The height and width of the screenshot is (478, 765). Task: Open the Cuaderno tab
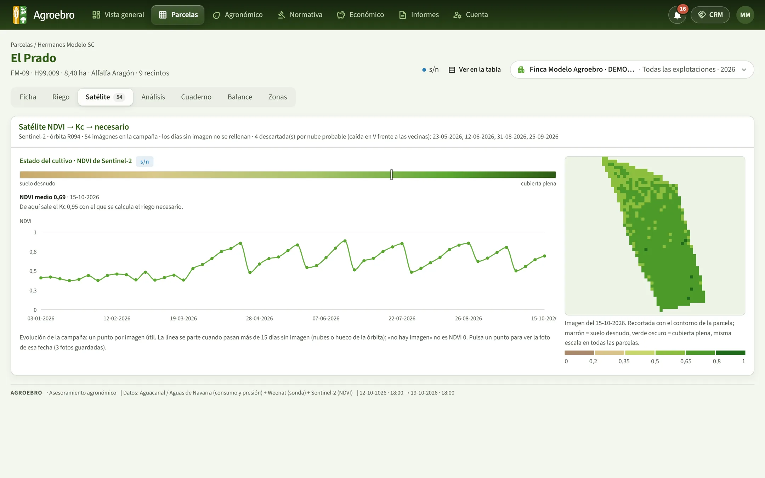point(196,97)
